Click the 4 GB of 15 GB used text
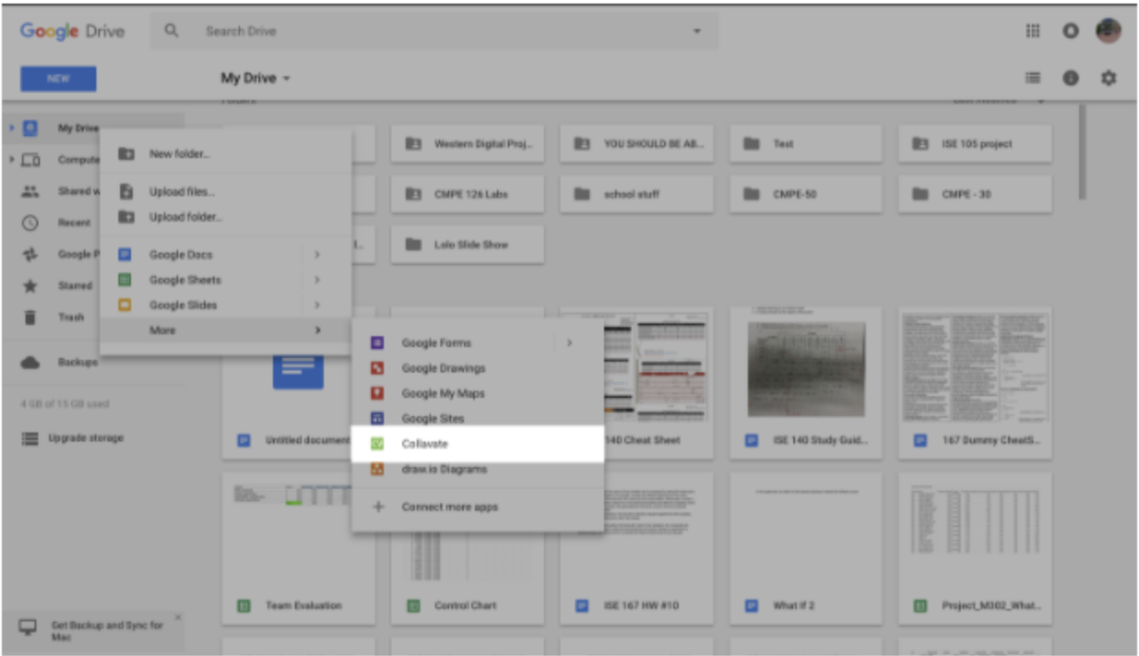1139x656 pixels. (x=65, y=403)
